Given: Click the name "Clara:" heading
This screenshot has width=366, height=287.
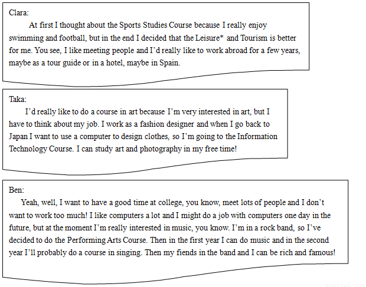Looking at the screenshot, I should coord(19,12).
